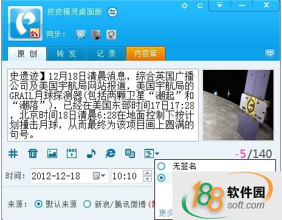Open the feedback chat bubble icon
The image size is (282, 220).
click(x=270, y=53)
